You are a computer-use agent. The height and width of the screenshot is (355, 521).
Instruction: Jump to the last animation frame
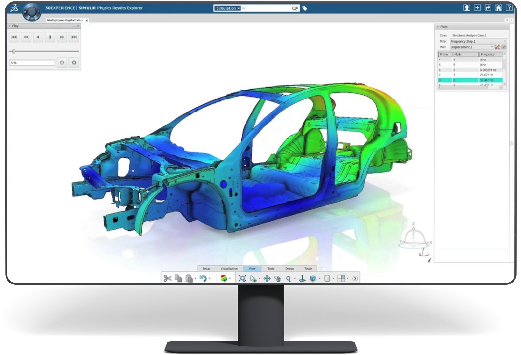tap(74, 37)
